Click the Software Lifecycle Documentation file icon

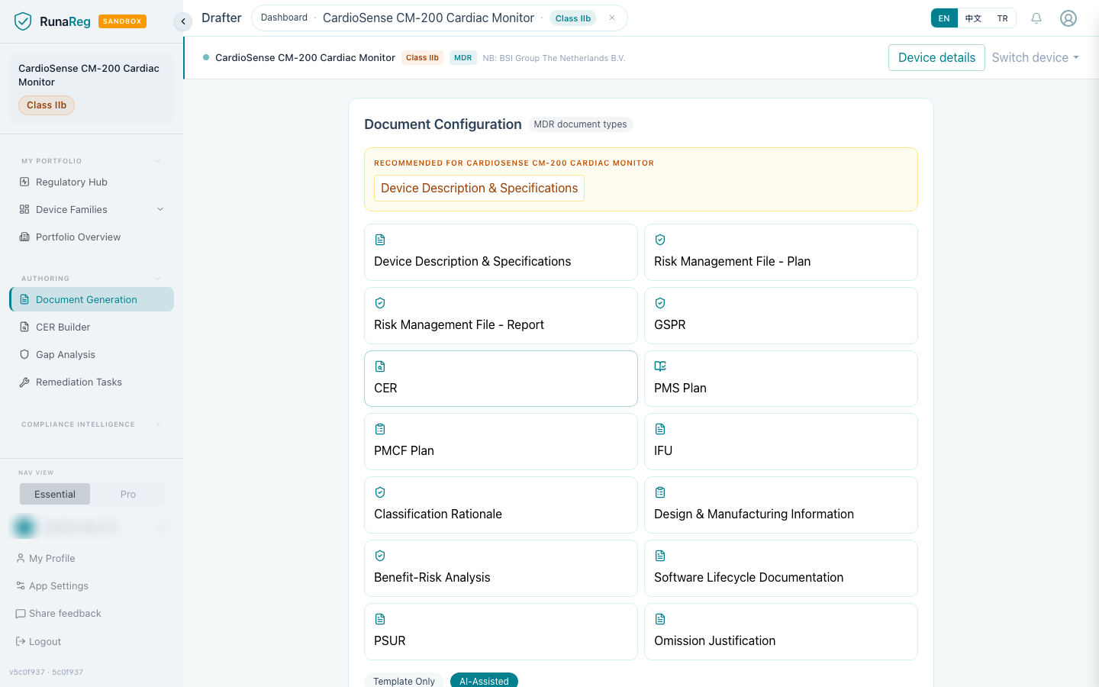(x=660, y=556)
